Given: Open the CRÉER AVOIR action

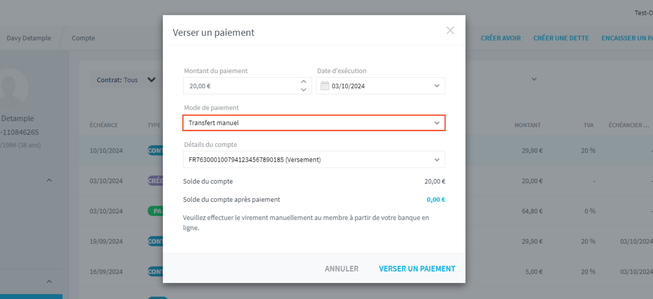Looking at the screenshot, I should 501,38.
